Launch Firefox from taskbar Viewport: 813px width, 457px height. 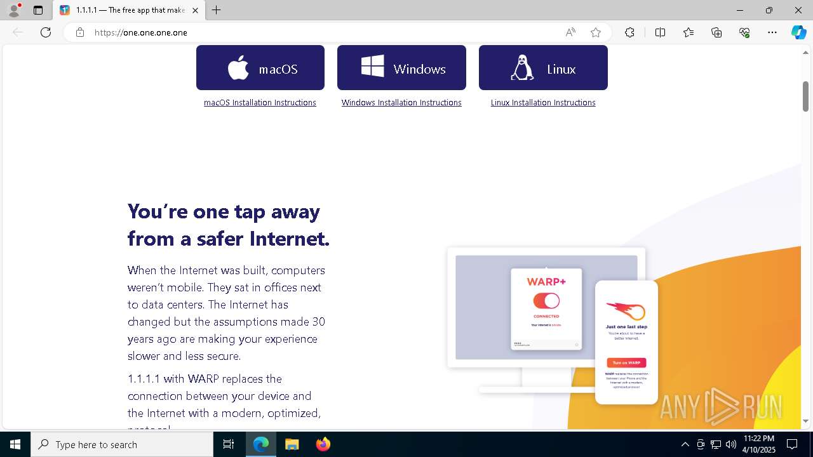coord(323,444)
